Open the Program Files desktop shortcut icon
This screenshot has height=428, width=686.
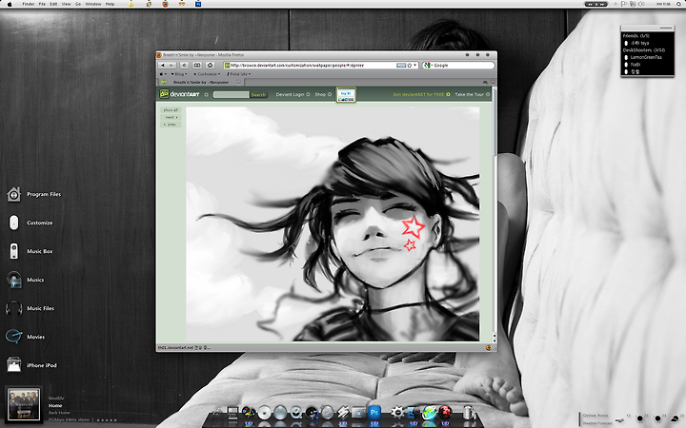[x=13, y=194]
